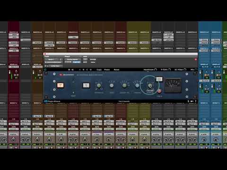Click the compressor's first green Threshold knob
This screenshot has width=227, height=170.
(99, 85)
